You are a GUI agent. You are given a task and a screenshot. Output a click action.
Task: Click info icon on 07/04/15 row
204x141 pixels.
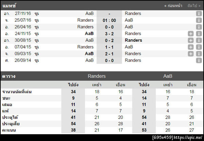point(199,47)
